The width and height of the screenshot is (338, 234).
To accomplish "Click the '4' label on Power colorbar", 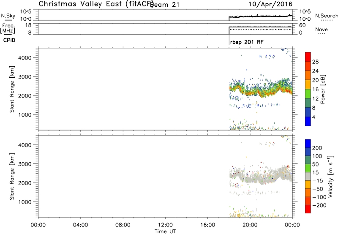I will [313, 117].
